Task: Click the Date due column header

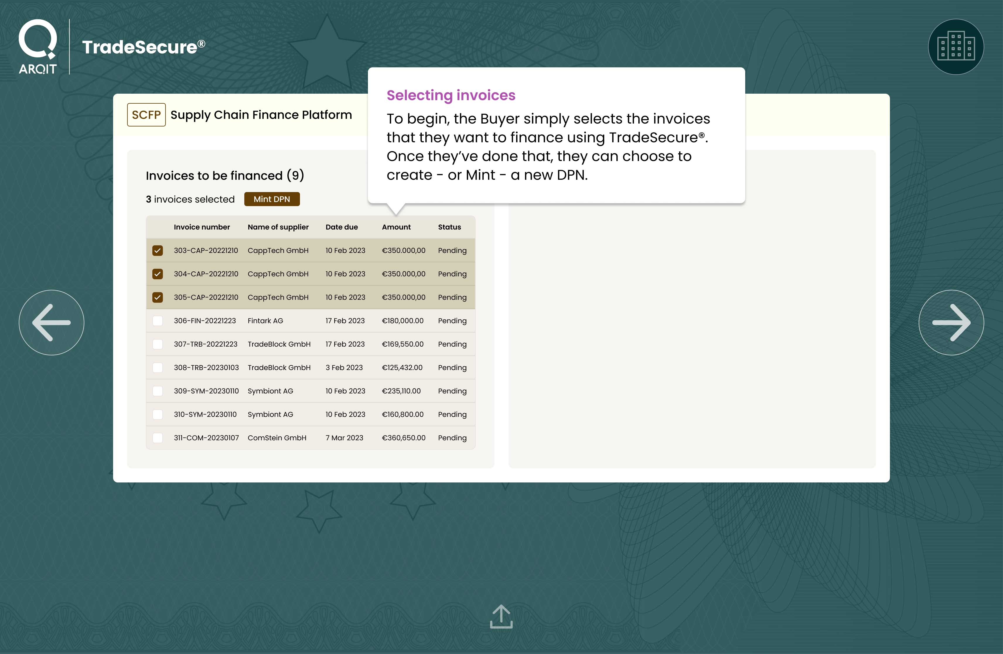Action: [x=342, y=227]
